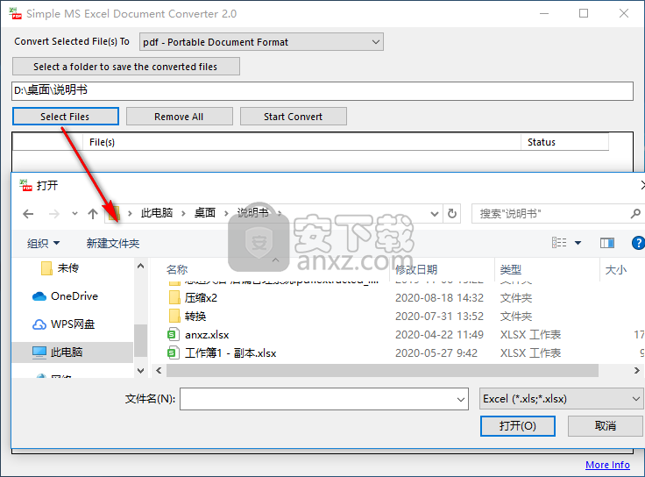Click the WPS网盘 cloud icon
Screen dimensions: 645x477
pos(39,324)
